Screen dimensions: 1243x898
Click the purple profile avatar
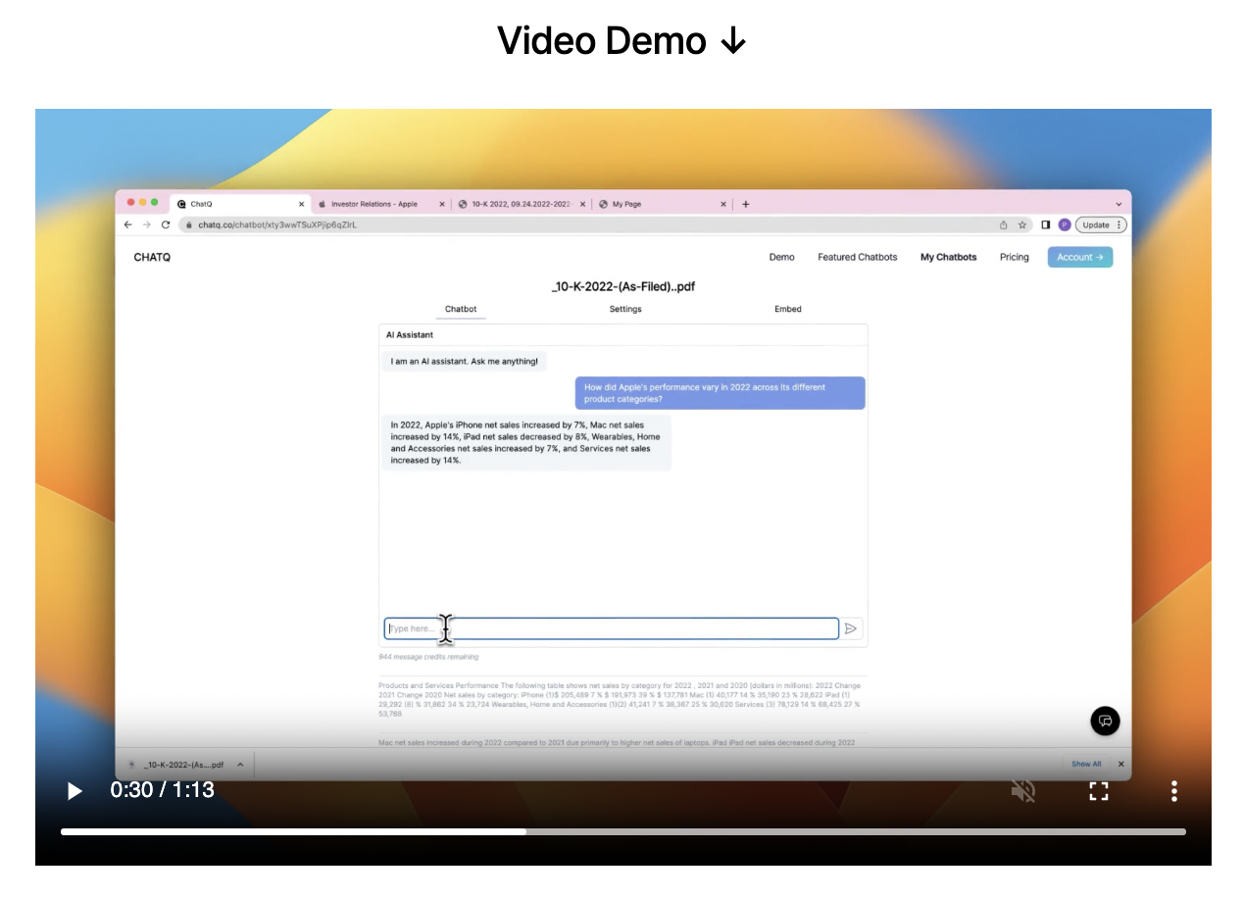(x=1065, y=224)
